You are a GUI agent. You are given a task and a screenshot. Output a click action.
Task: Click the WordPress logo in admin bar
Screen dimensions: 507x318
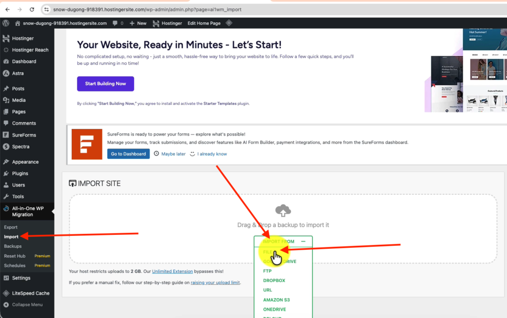point(6,23)
